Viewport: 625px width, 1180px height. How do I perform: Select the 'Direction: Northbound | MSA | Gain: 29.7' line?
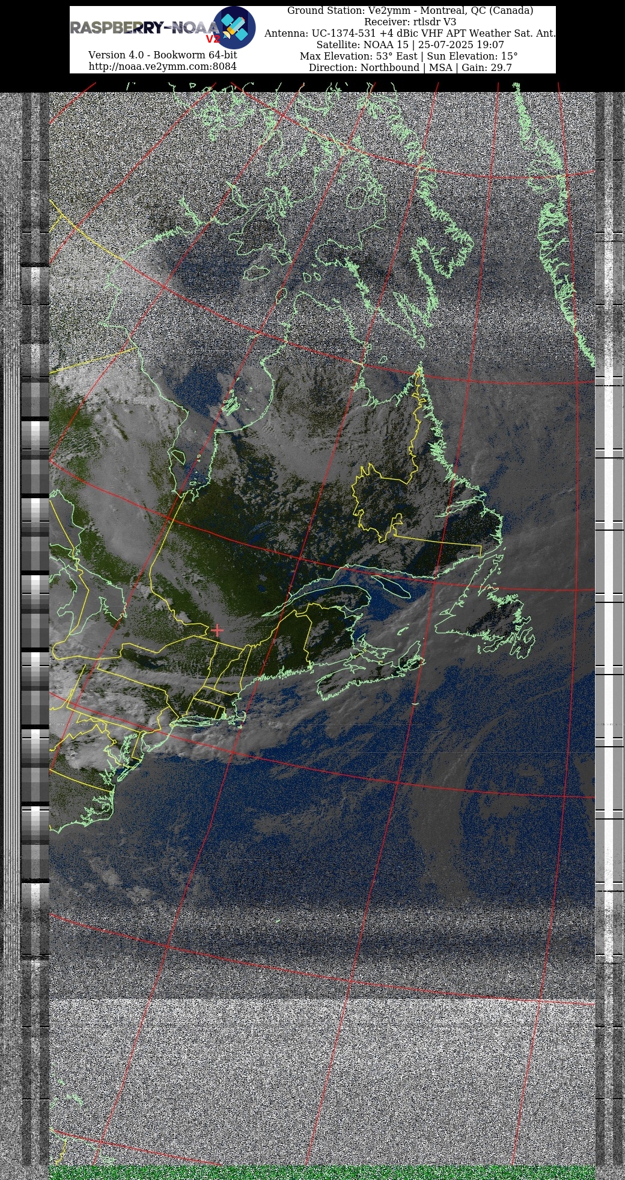410,67
